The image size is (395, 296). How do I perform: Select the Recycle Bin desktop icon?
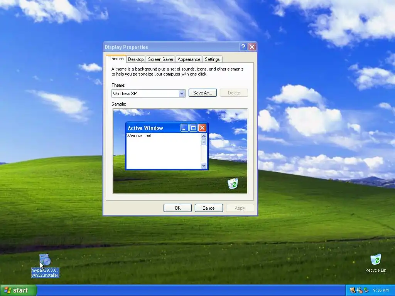click(376, 263)
